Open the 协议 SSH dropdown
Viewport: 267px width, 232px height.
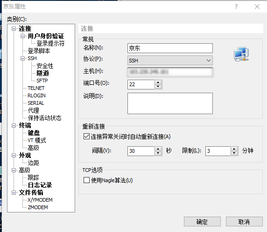point(170,61)
